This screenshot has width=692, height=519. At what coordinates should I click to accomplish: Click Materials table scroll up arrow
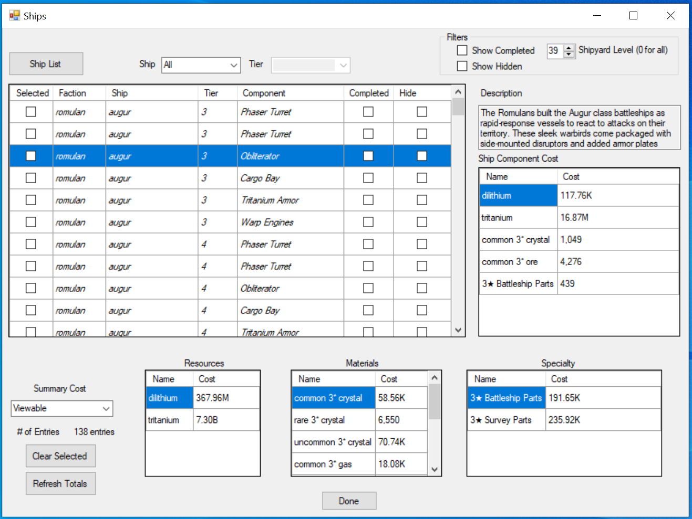(x=434, y=378)
